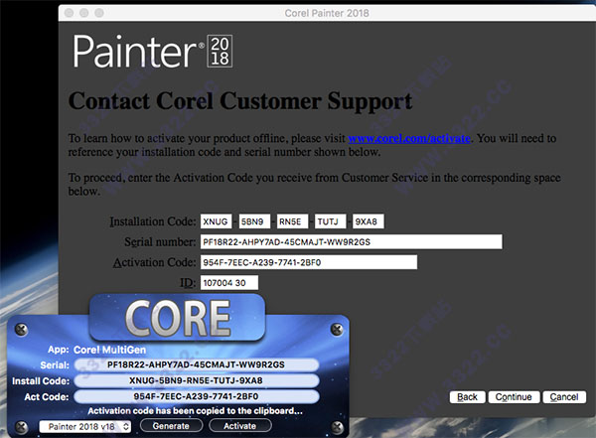
Task: Click the 'Installation Code:' label
Action: point(153,221)
